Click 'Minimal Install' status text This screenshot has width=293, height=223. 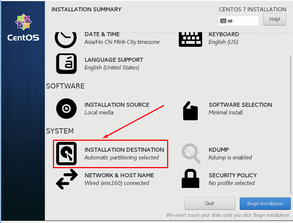(x=225, y=113)
